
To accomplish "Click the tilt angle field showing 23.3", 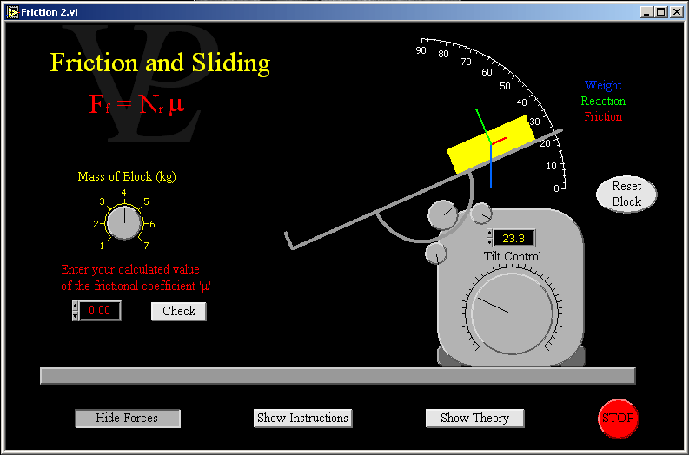I will point(514,239).
